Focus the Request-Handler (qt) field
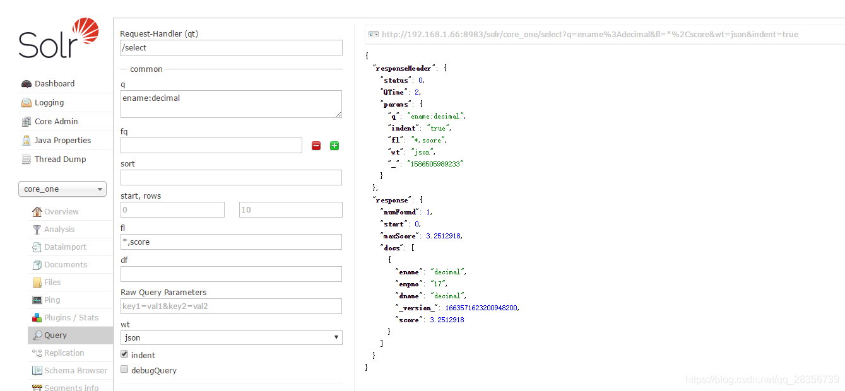 click(x=232, y=47)
